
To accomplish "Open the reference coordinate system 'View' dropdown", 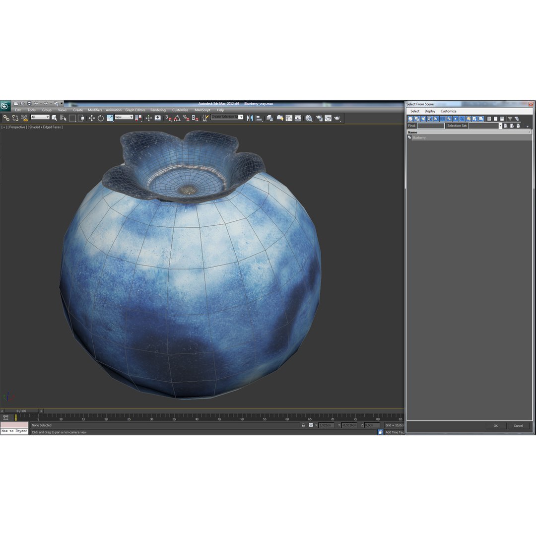I will tap(124, 117).
